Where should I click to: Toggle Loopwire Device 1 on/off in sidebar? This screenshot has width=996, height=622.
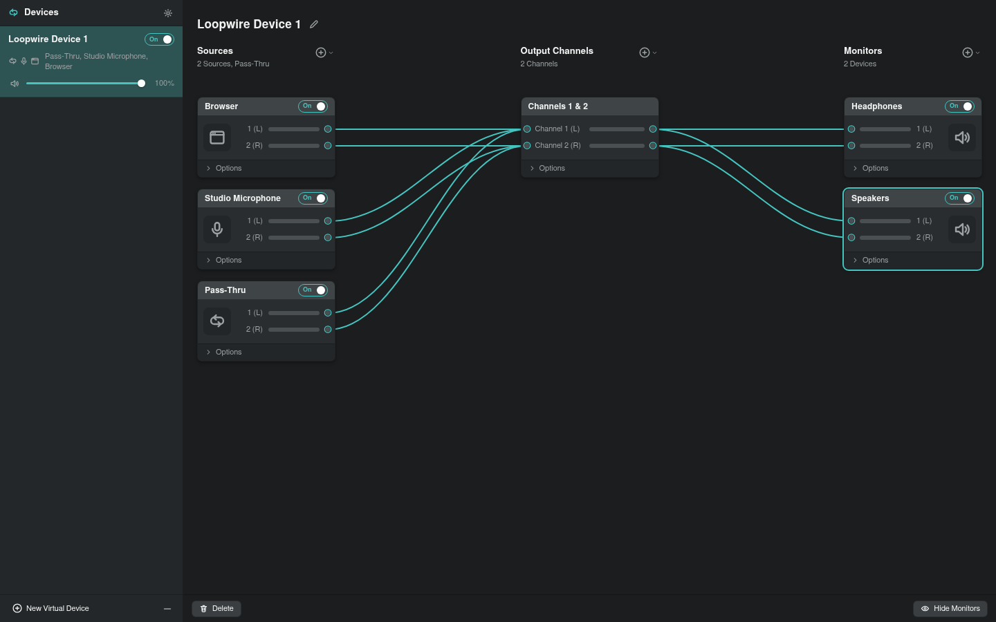[159, 39]
